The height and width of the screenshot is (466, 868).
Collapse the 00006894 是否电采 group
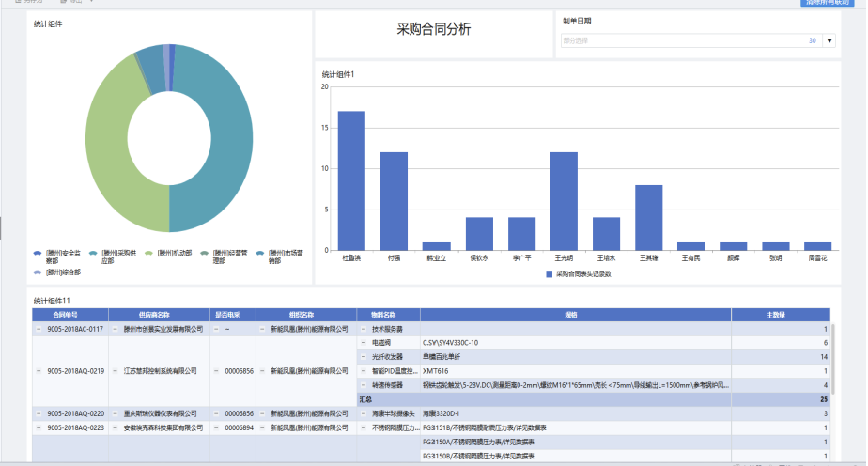[x=216, y=427]
